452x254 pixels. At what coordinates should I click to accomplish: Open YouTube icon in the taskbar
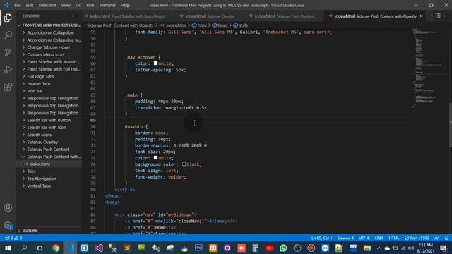tap(270, 248)
